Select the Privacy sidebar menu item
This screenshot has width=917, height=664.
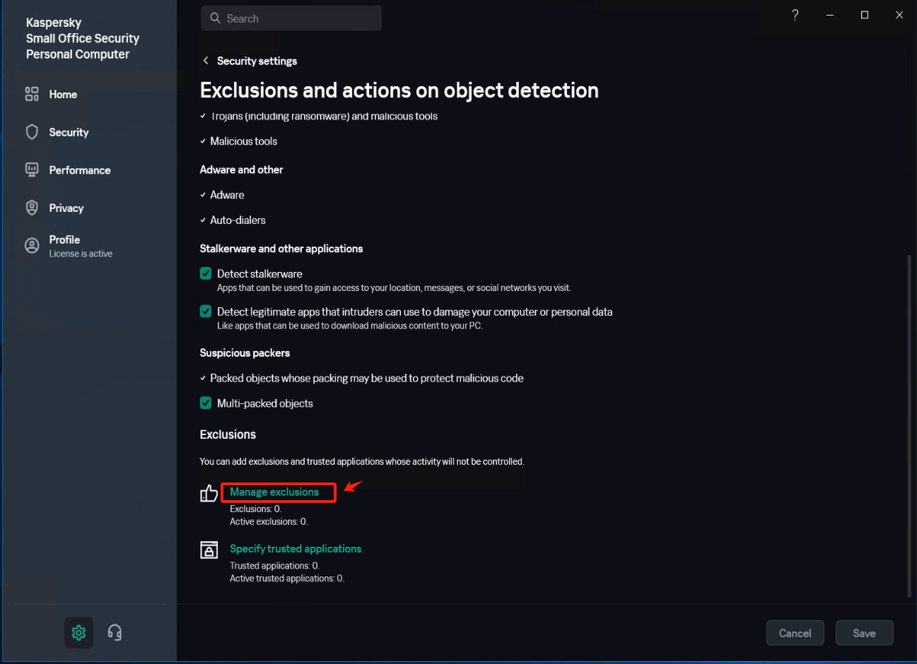point(66,208)
